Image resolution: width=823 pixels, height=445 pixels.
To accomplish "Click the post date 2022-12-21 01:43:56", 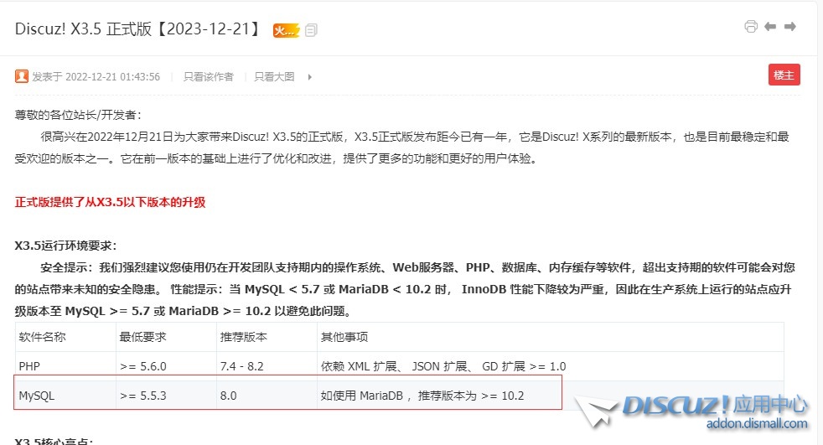I will [x=112, y=76].
